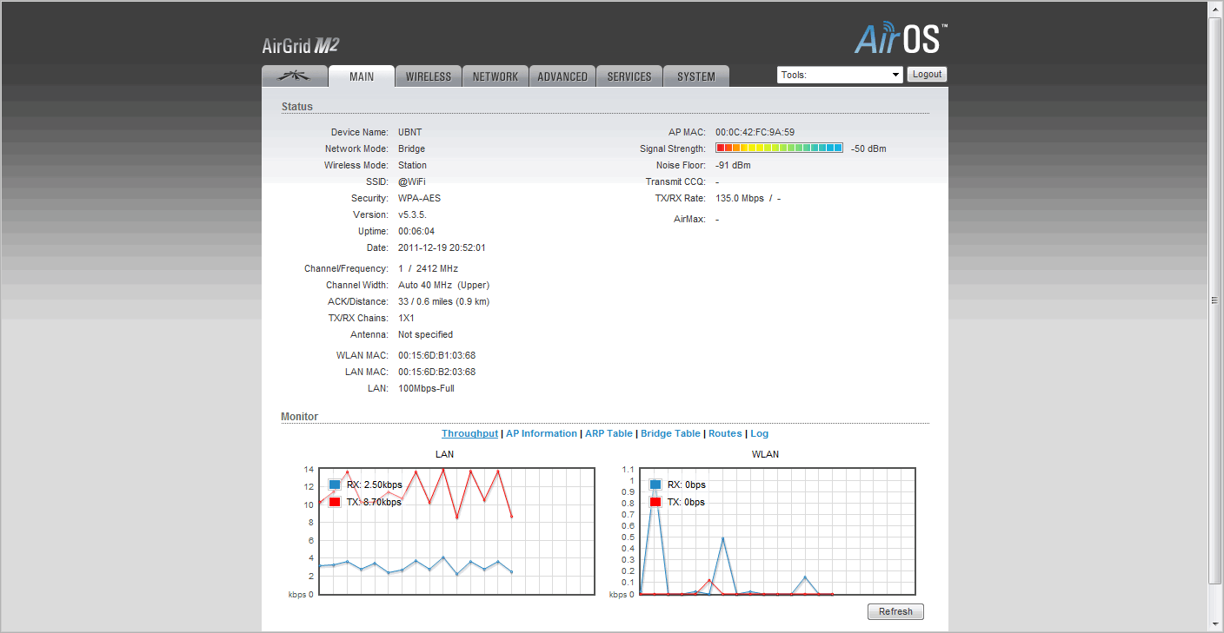Select the AP MAC "00:0C:42:FC:9A:59"
Viewport: 1224px width, 633px height.
click(x=755, y=132)
